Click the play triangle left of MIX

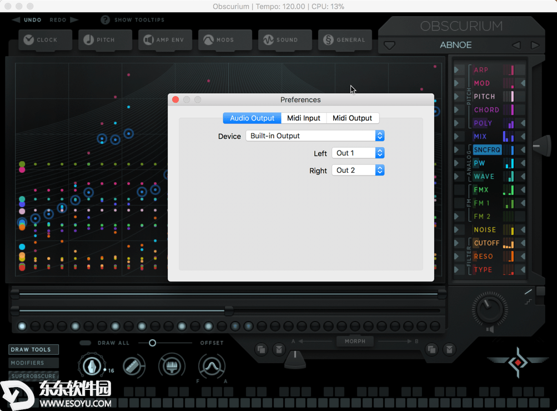(x=457, y=137)
